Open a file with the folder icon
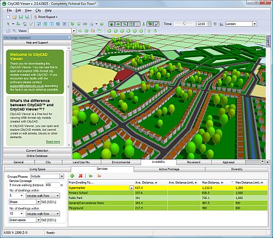Viewport: 273px width, 238px height. 15,17
